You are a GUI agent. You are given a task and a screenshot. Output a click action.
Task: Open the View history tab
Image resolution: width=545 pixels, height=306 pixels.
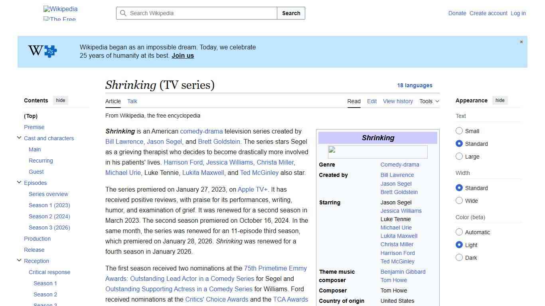pos(398,101)
